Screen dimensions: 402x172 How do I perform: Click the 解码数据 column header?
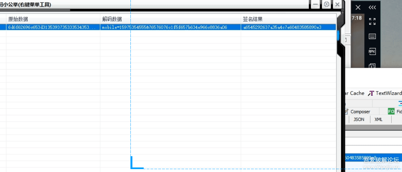(x=112, y=19)
